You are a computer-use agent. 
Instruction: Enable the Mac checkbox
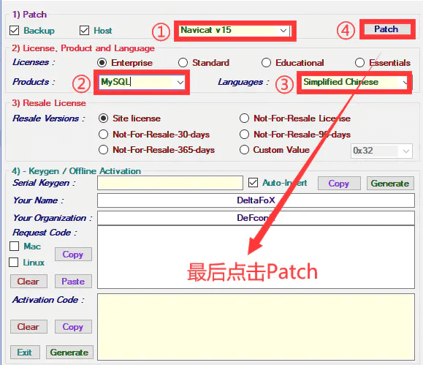tap(15, 246)
